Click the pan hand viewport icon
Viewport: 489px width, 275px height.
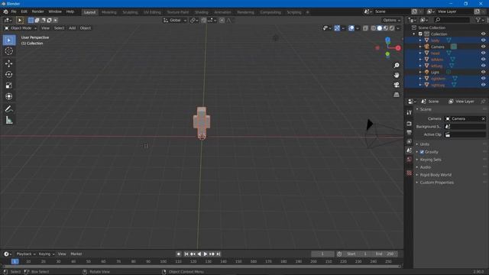397,75
